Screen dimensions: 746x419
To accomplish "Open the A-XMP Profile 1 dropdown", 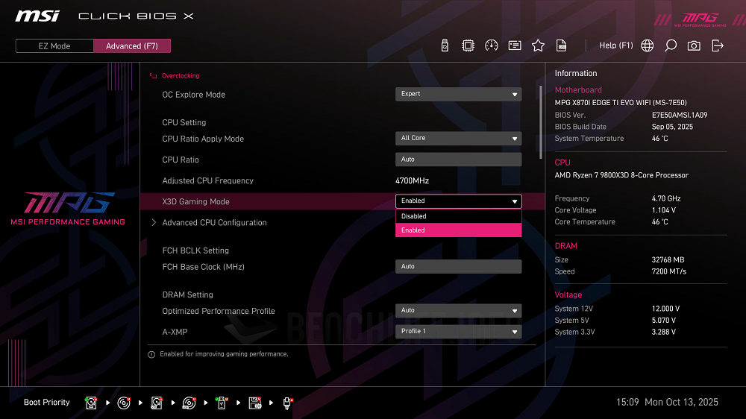I will [x=458, y=331].
